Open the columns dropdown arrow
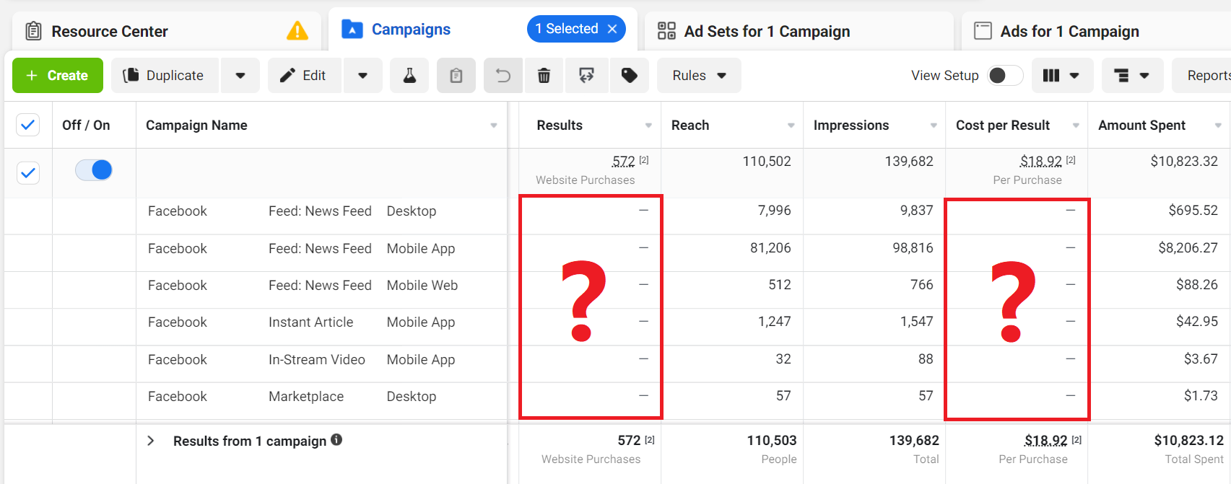Screen dimensions: 1231x484 click(1074, 76)
